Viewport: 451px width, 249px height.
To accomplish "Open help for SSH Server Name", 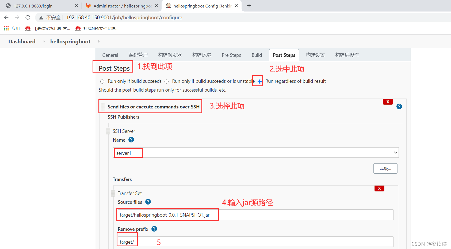I will pyautogui.click(x=131, y=140).
